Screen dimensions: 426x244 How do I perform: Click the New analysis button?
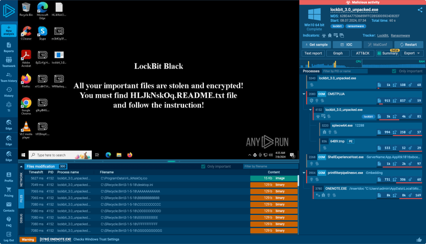9,31
